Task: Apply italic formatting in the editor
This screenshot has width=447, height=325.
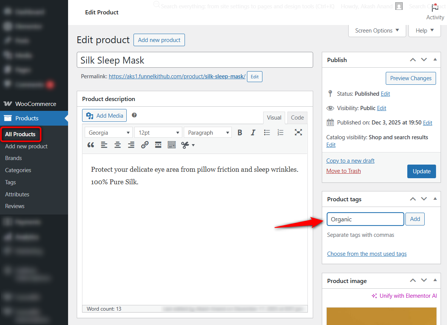Action: tap(253, 132)
